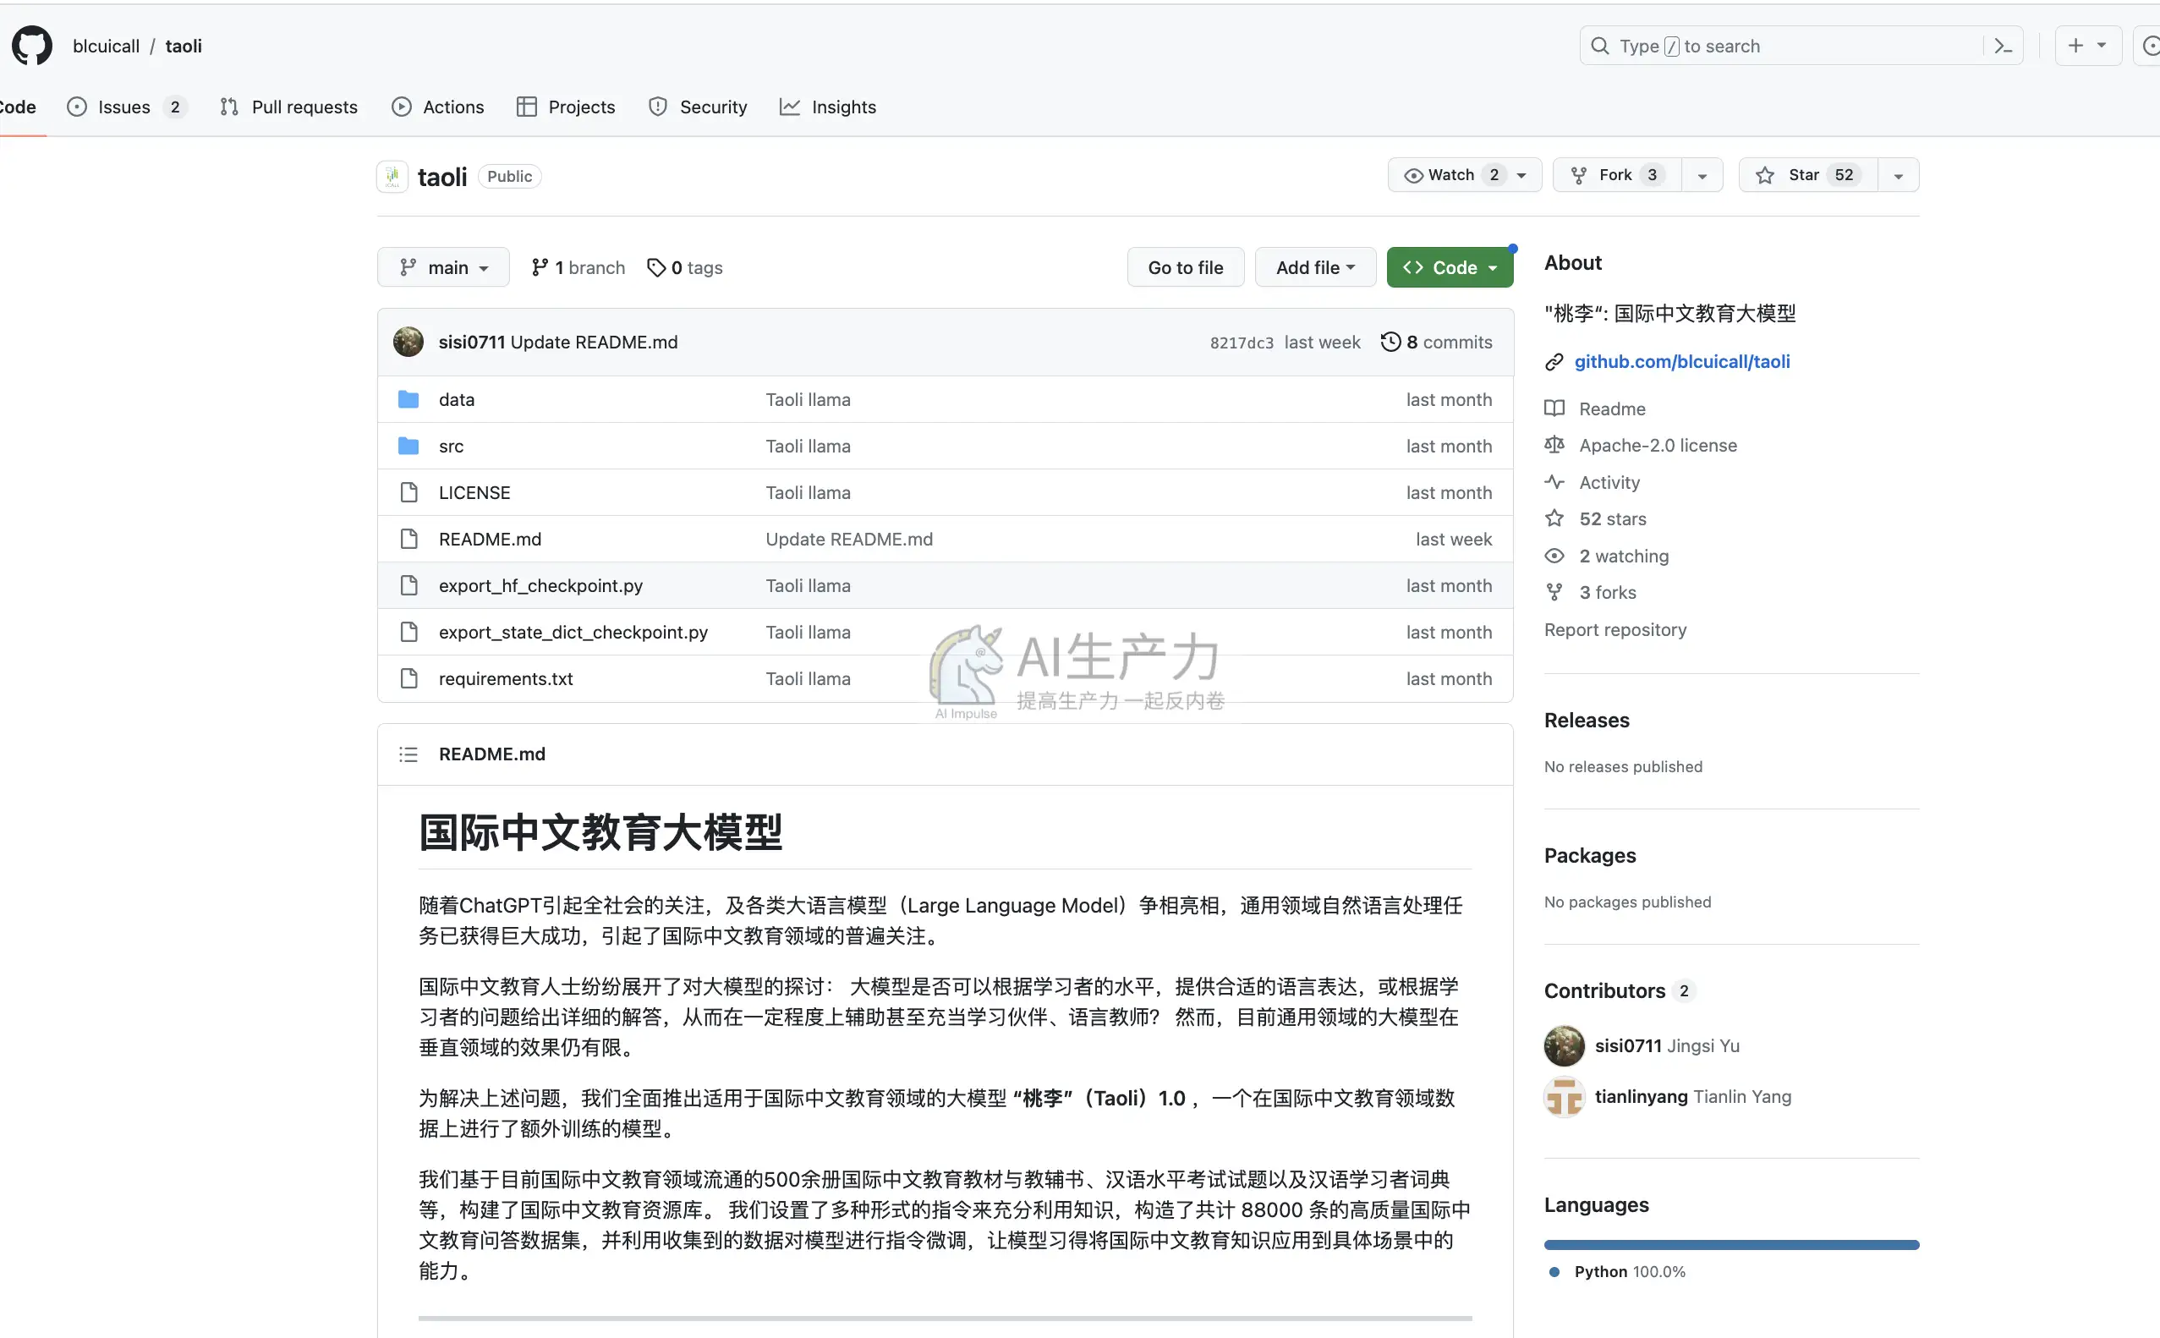Image resolution: width=2160 pixels, height=1338 pixels.
Task: Open the taoli repository title link
Action: click(x=442, y=177)
